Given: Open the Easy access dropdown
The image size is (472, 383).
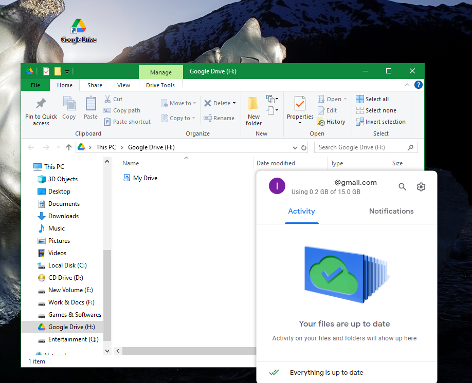Looking at the screenshot, I should (272, 110).
